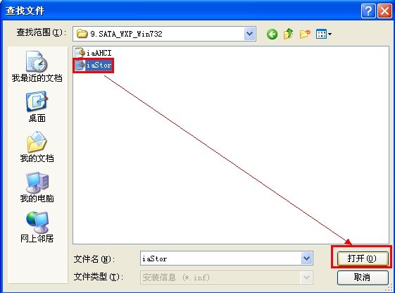
Task: Close the Find File (查找文件) dialog
Action: tap(384, 11)
